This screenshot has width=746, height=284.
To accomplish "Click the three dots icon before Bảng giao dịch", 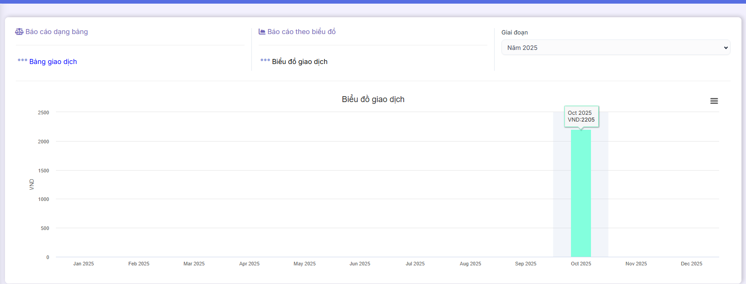I will coord(22,60).
